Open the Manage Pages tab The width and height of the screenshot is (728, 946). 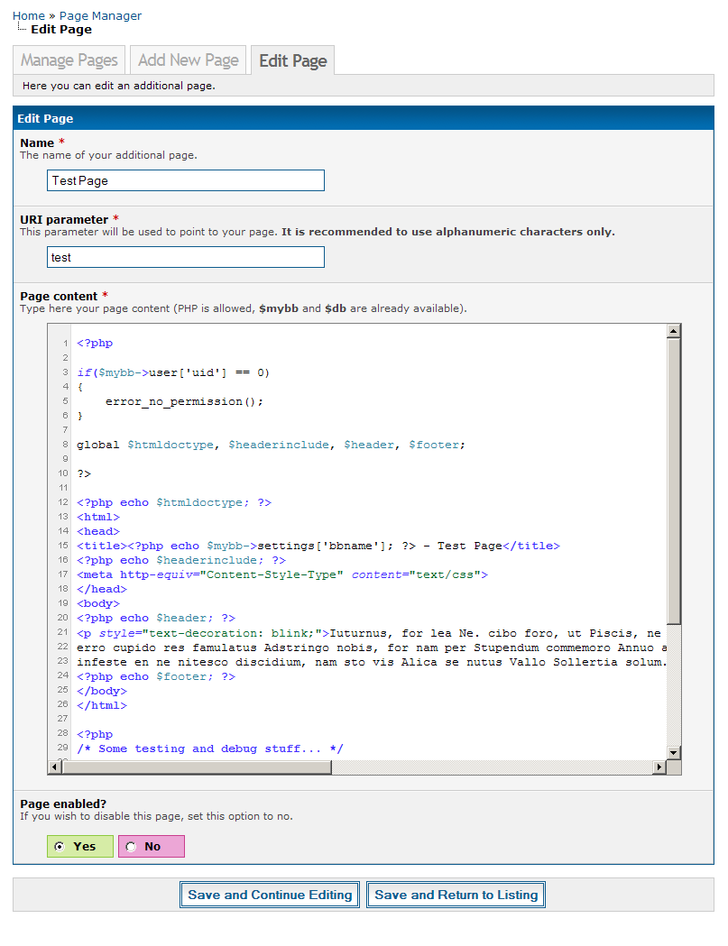point(69,60)
